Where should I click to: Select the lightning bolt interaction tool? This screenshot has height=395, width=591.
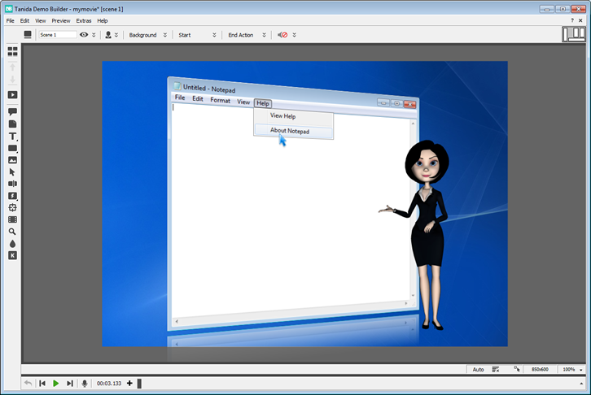coord(12,196)
